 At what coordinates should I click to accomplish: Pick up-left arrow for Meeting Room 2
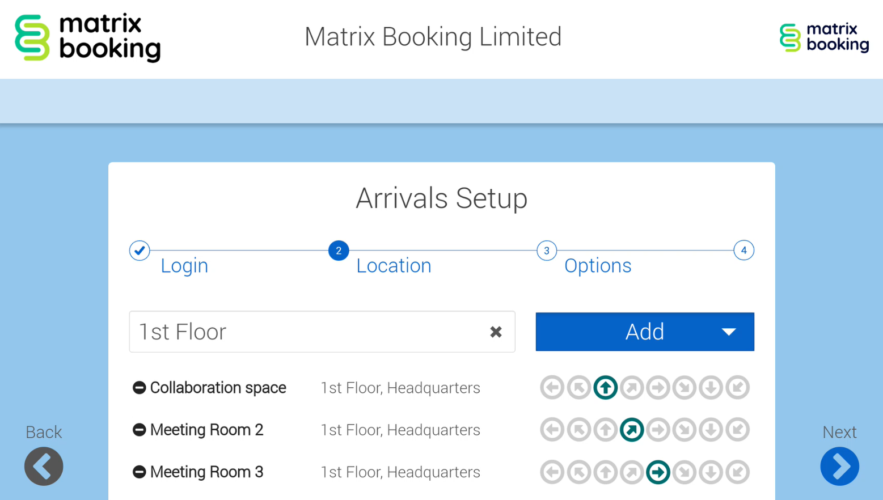[x=578, y=430]
